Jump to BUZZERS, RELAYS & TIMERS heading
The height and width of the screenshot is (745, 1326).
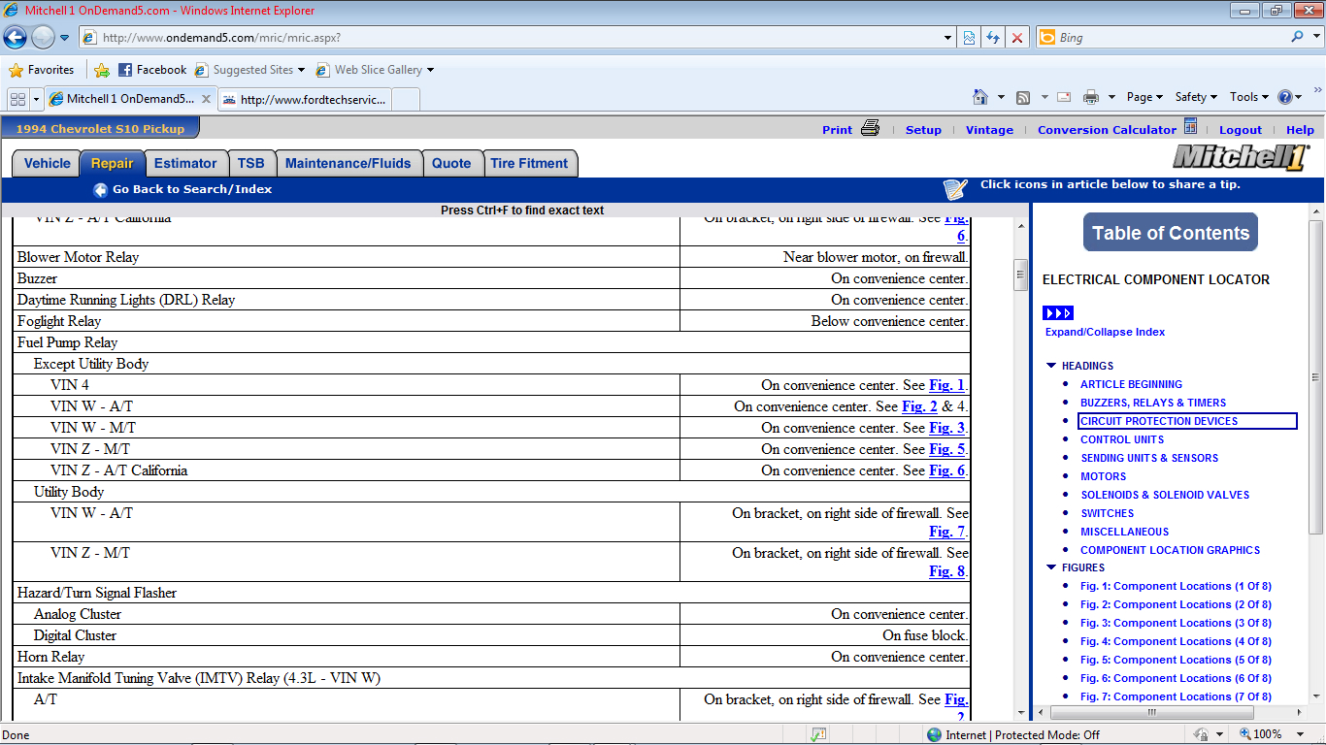tap(1153, 403)
